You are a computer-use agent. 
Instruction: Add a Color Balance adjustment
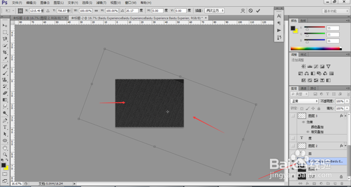307,73
